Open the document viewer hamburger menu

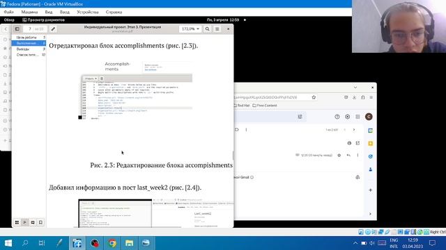(217, 29)
